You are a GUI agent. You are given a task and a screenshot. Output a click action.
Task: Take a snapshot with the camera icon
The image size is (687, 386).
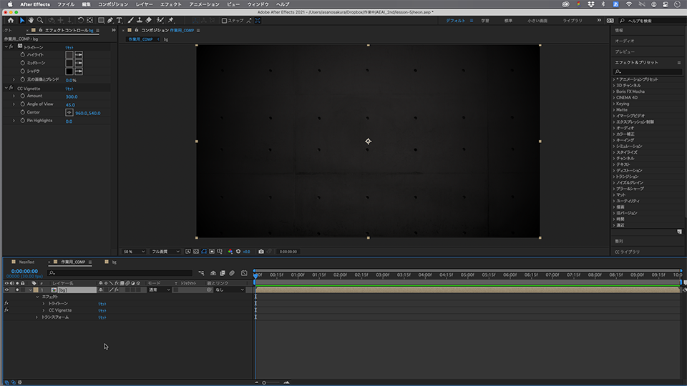point(261,252)
